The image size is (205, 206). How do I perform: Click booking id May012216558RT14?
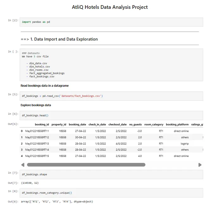[x=37, y=150]
